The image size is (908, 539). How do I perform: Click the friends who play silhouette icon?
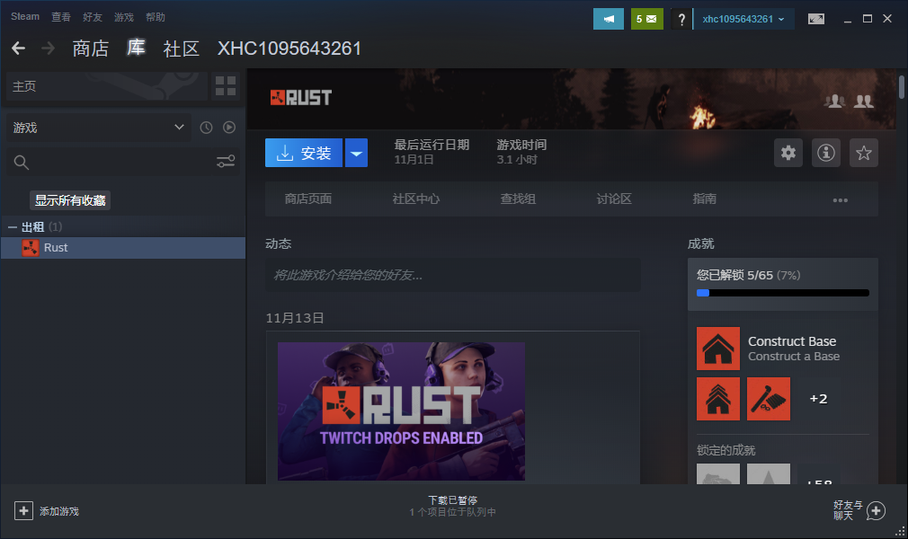[834, 102]
